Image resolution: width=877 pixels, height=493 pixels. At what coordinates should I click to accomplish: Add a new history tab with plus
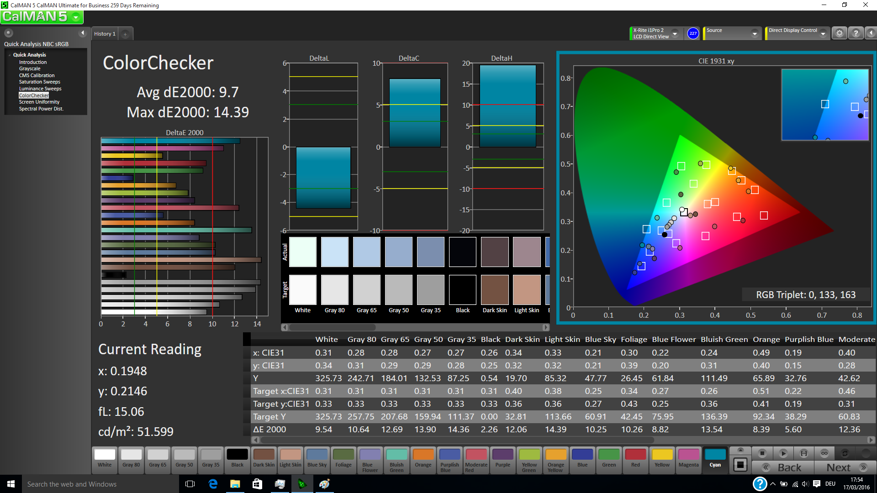click(x=125, y=34)
